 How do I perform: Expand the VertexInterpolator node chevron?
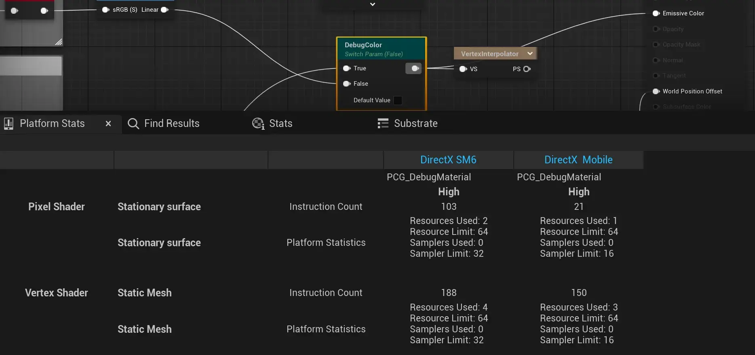tap(530, 53)
